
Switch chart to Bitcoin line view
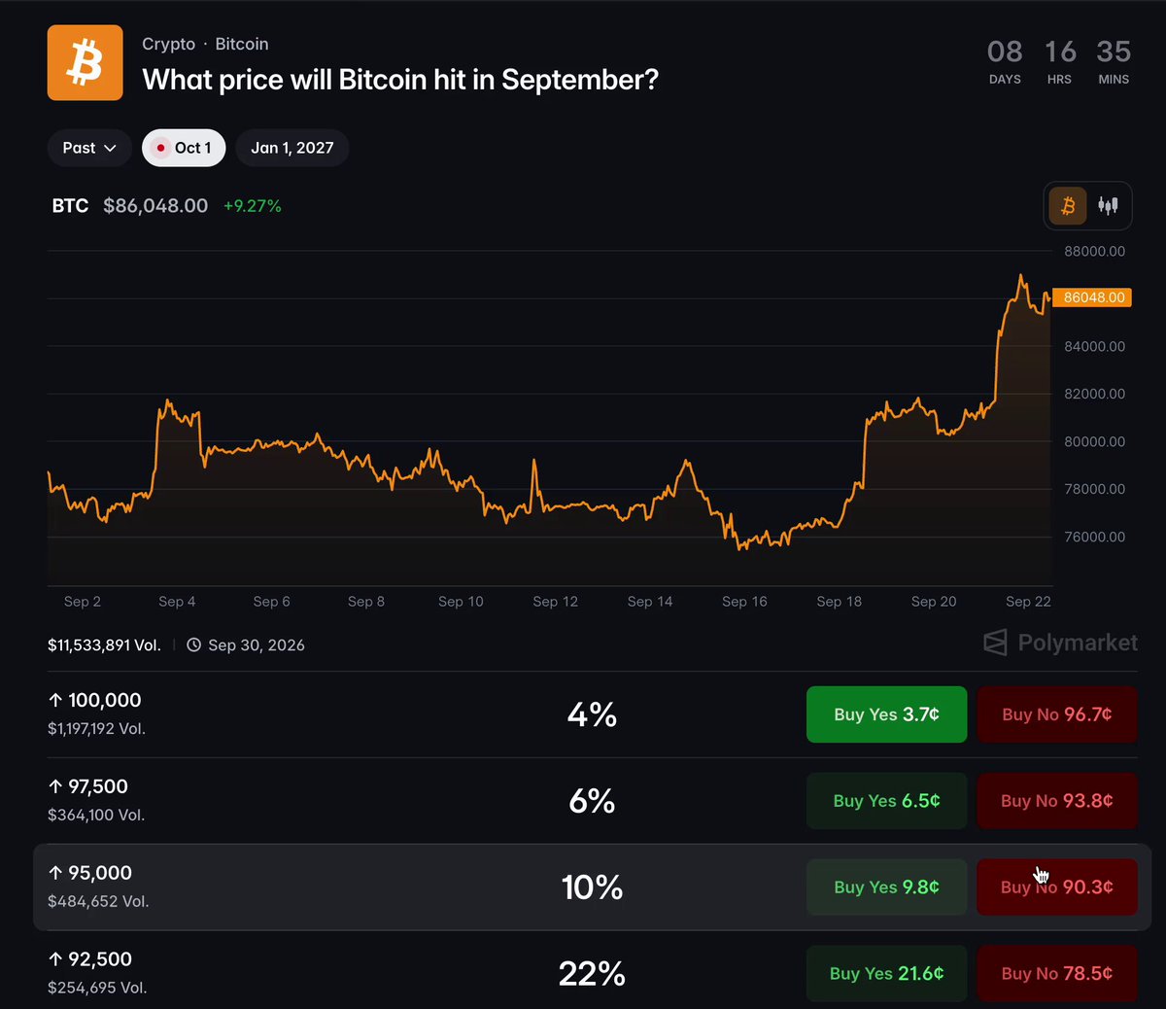coord(1068,206)
